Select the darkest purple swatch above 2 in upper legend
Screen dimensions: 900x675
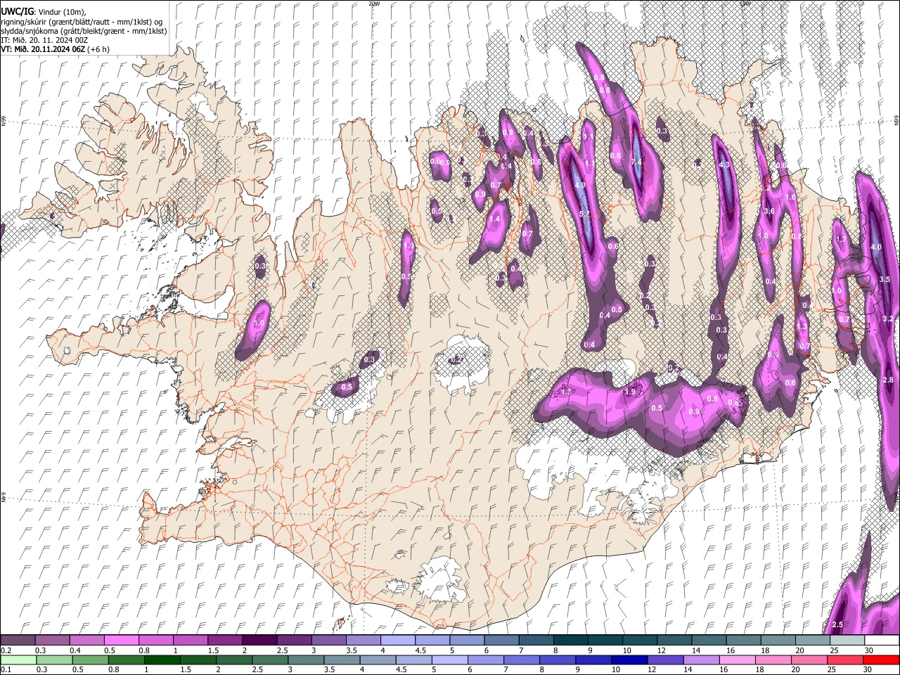point(259,641)
